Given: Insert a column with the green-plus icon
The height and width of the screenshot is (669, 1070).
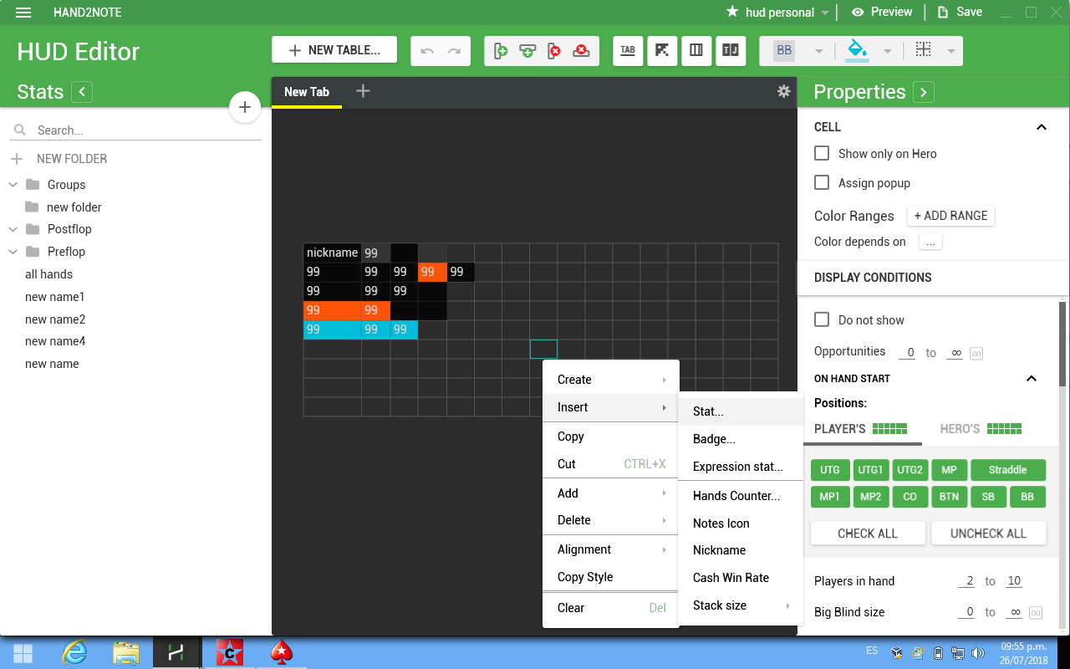Looking at the screenshot, I should click(501, 51).
